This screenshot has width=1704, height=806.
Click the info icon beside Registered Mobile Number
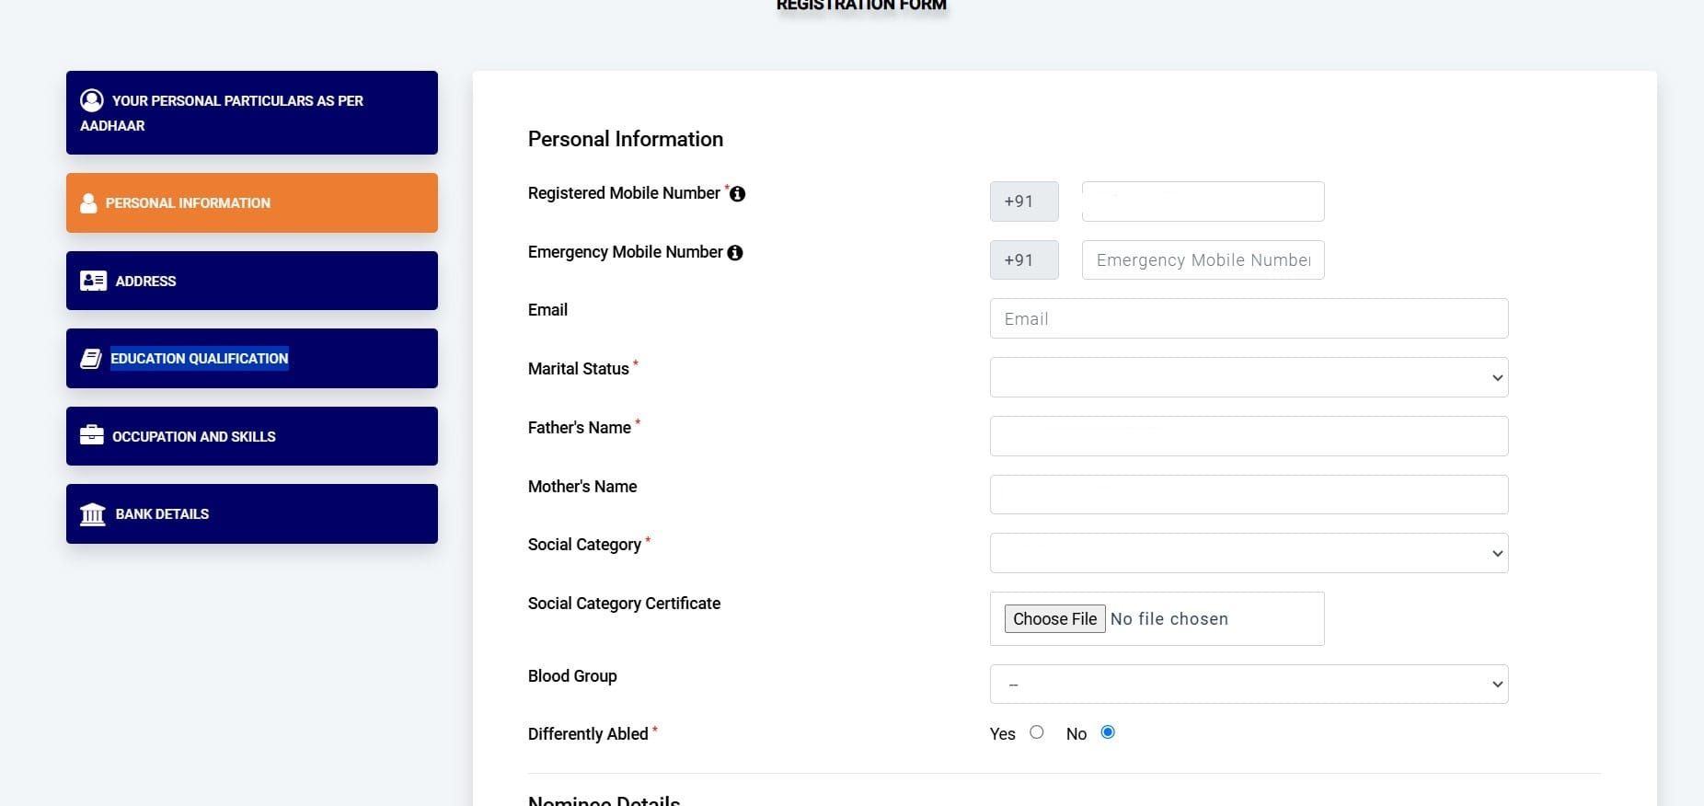tap(737, 193)
